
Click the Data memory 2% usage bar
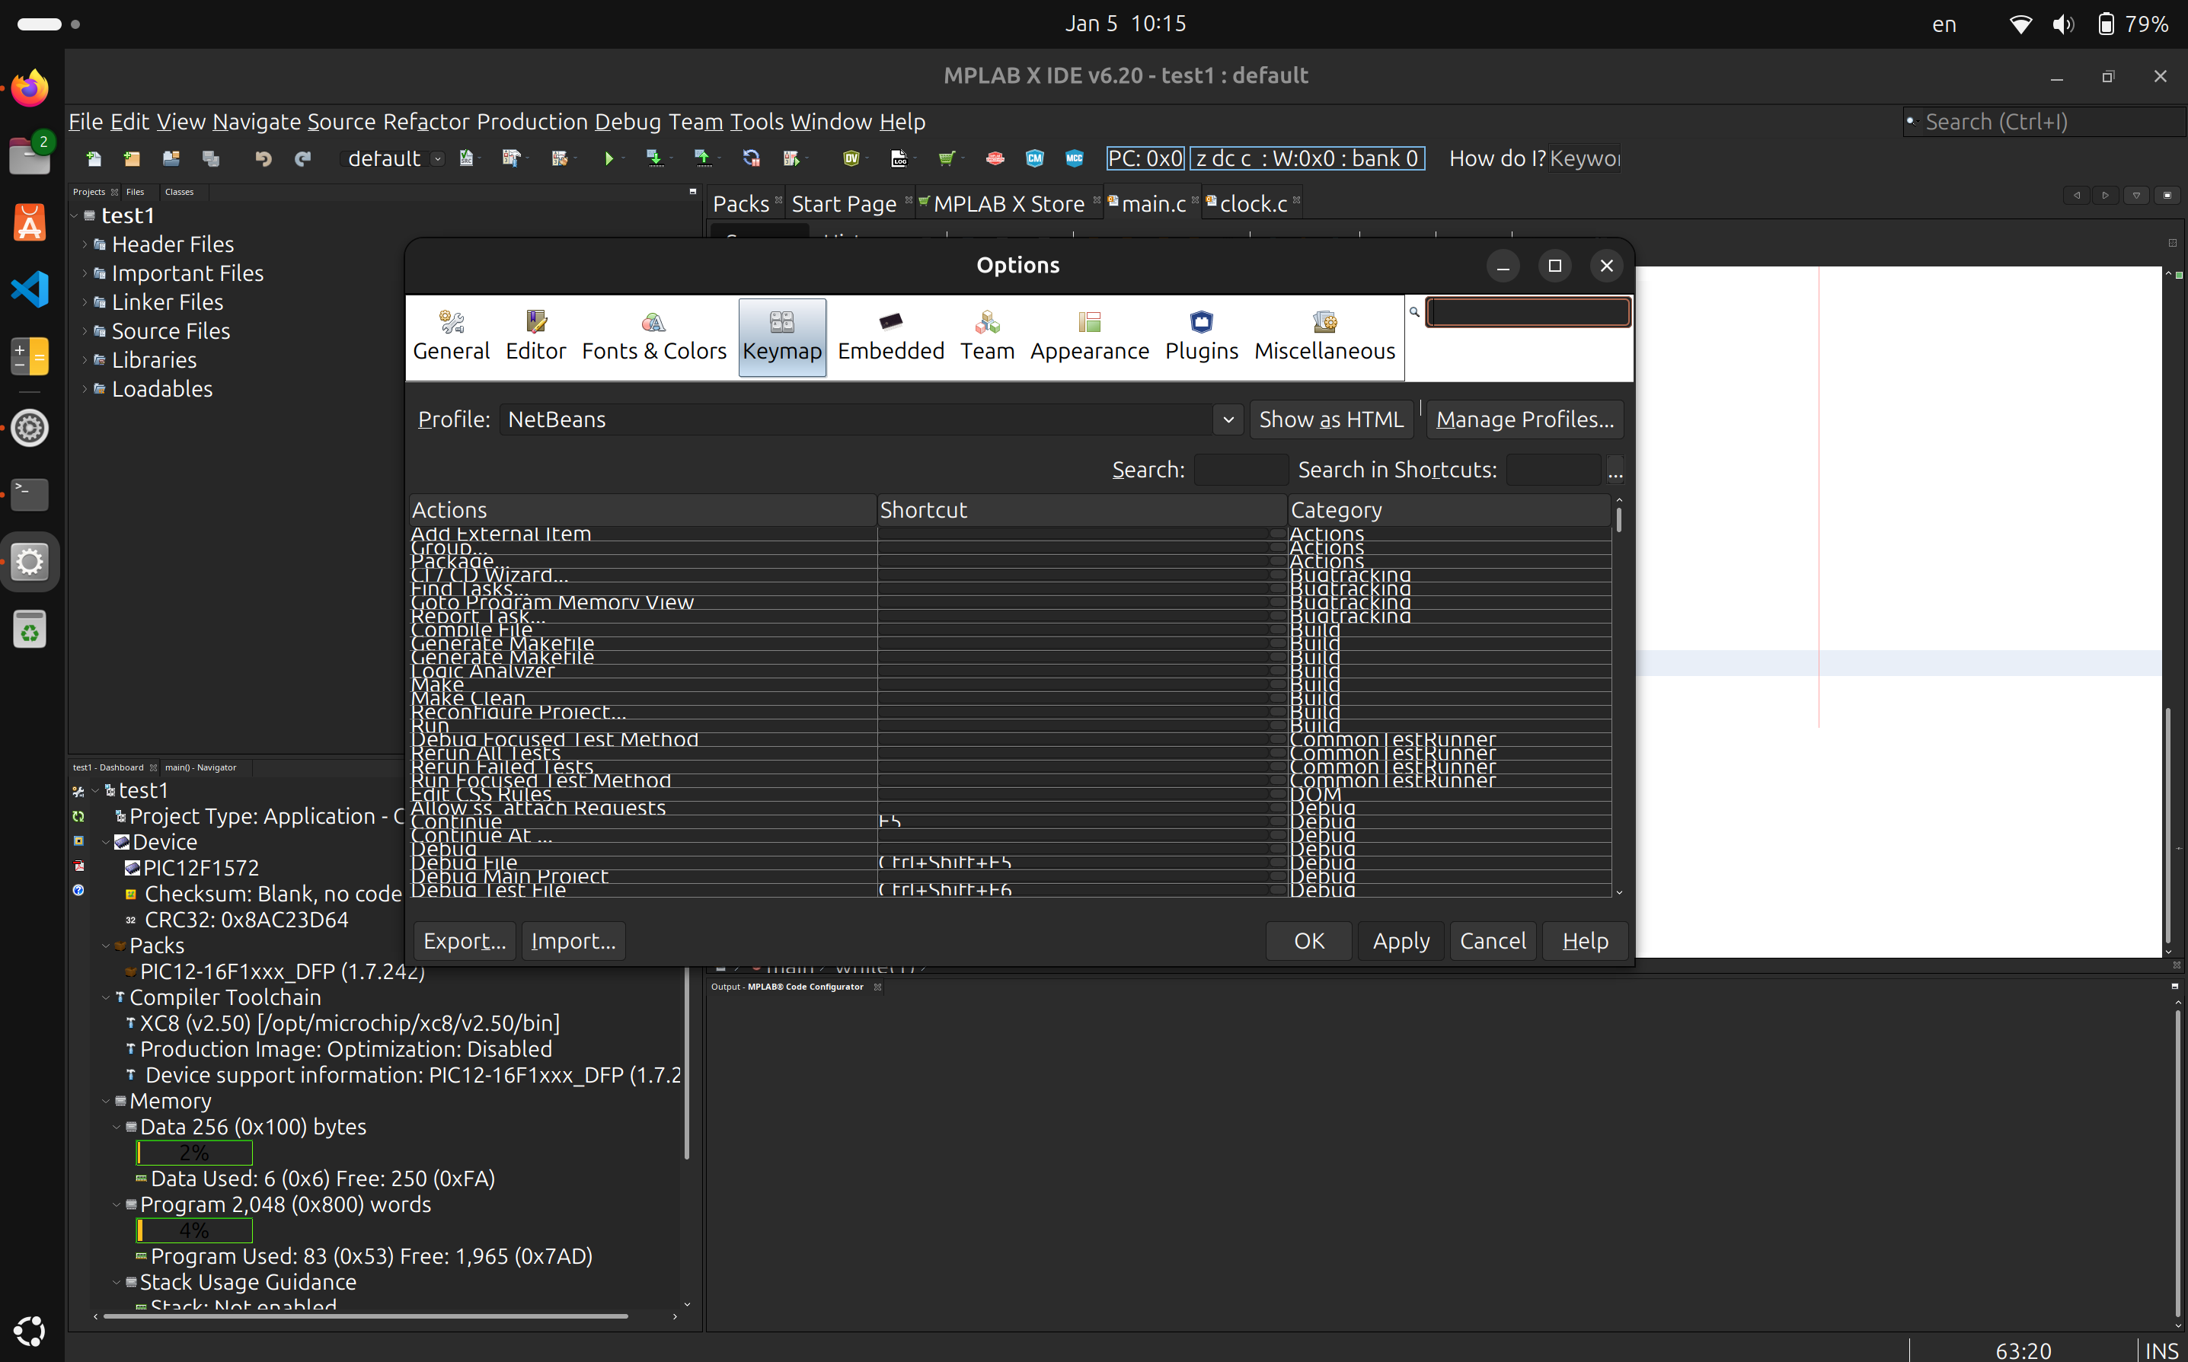click(x=193, y=1152)
